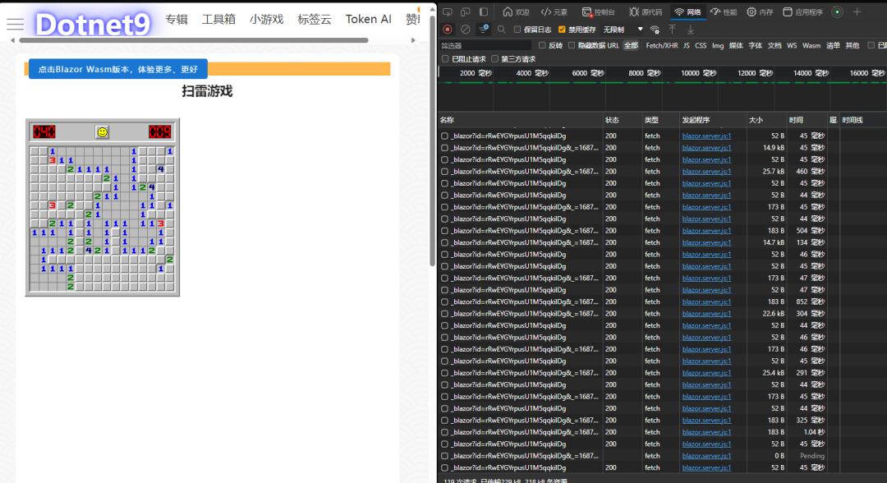Select the request row sized 22.6 kB
Image resolution: width=887 pixels, height=483 pixels.
(663, 314)
